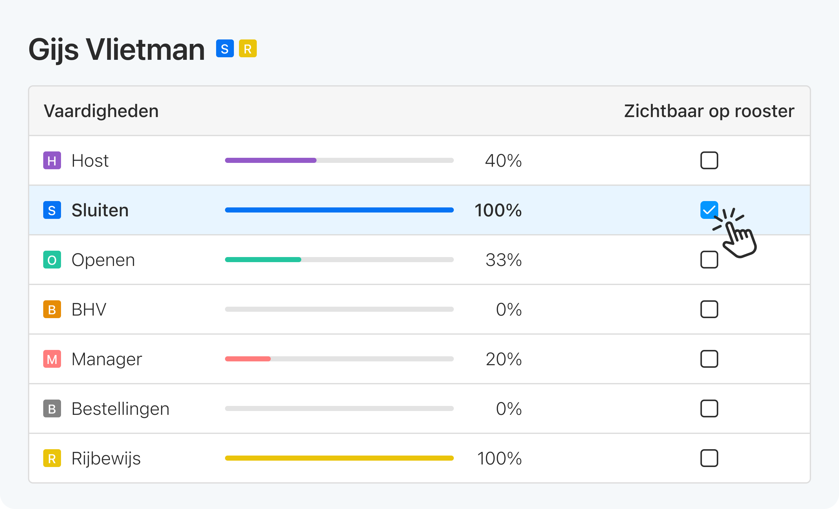Enable roster visibility for Host
Screen dimensions: 839x509
coord(710,160)
